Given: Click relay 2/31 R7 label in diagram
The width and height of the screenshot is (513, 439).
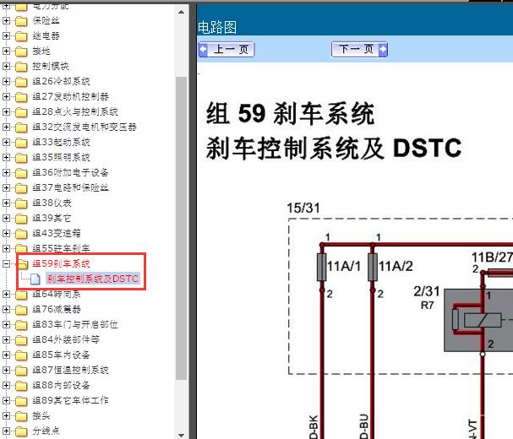Looking at the screenshot, I should pos(427,297).
